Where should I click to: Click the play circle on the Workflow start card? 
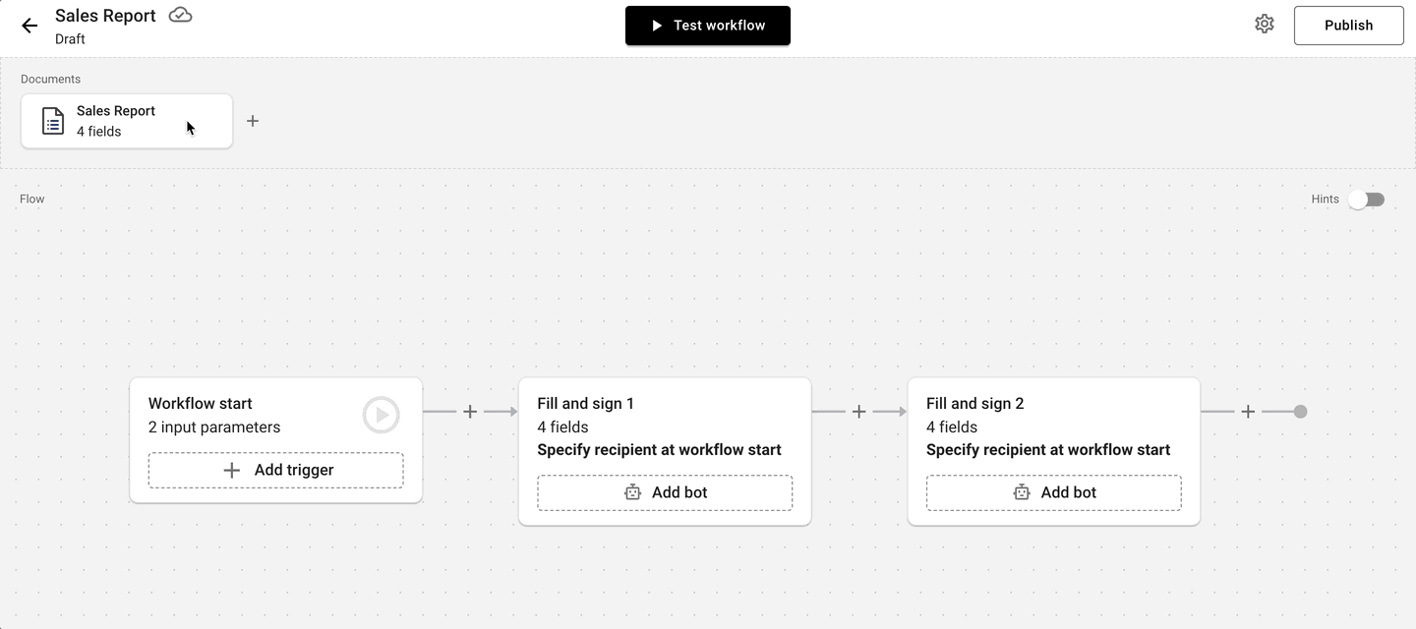tap(381, 414)
